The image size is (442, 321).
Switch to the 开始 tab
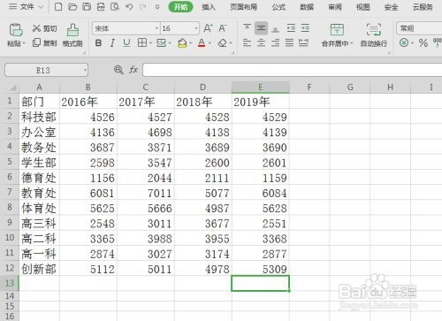(x=180, y=7)
